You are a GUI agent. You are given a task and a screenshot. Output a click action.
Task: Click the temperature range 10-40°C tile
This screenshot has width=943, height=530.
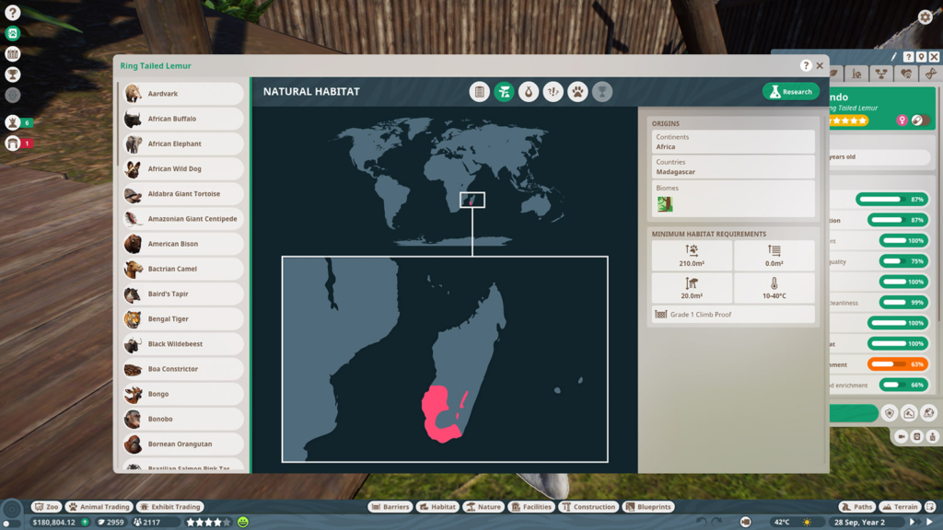pyautogui.click(x=774, y=288)
